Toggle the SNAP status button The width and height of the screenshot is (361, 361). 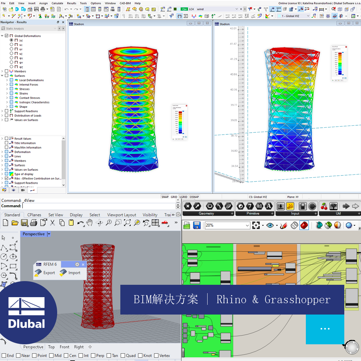pos(165,197)
